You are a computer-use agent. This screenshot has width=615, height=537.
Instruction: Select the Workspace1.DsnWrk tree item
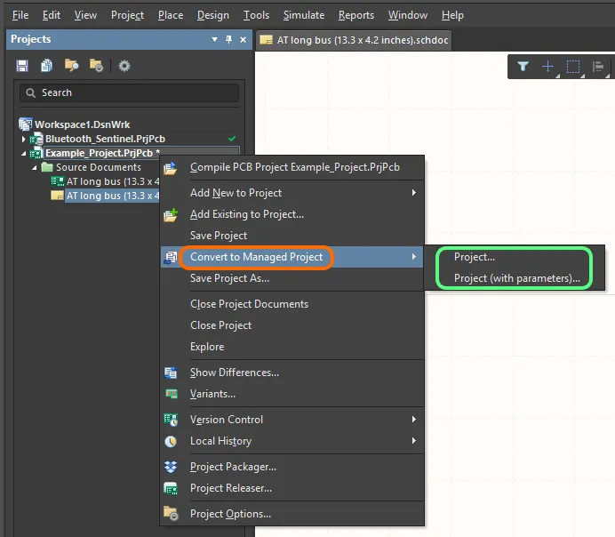pos(82,124)
